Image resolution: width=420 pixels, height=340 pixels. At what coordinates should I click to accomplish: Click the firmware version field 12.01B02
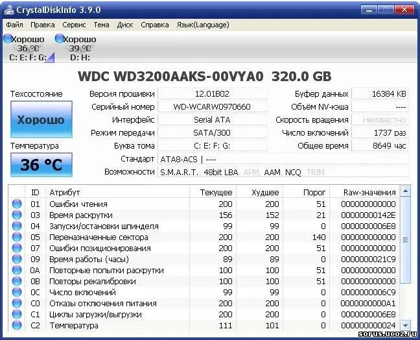(212, 94)
